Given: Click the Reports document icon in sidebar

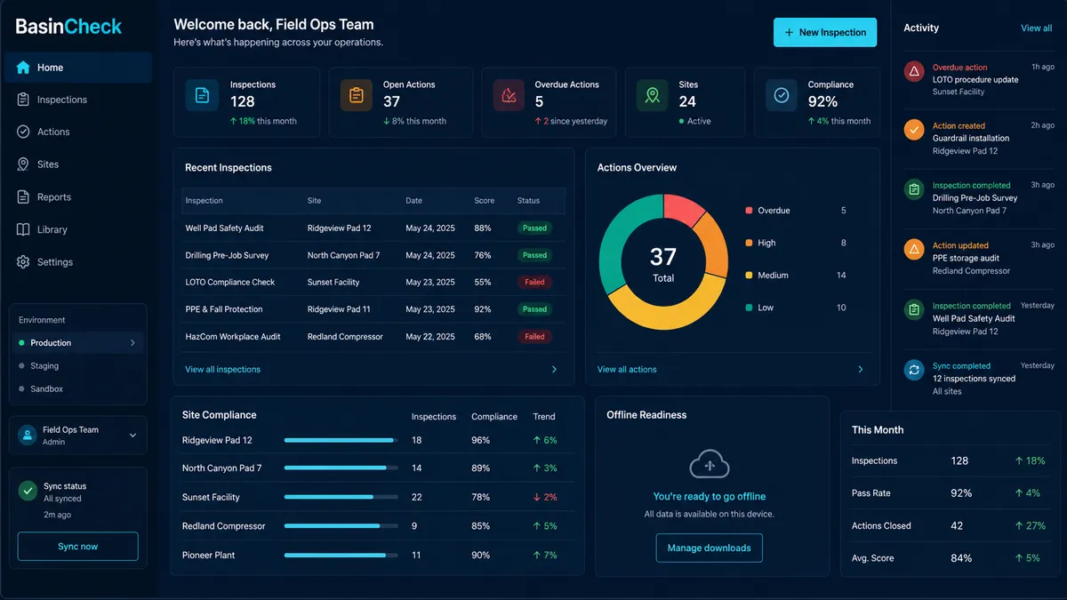Looking at the screenshot, I should 23,196.
